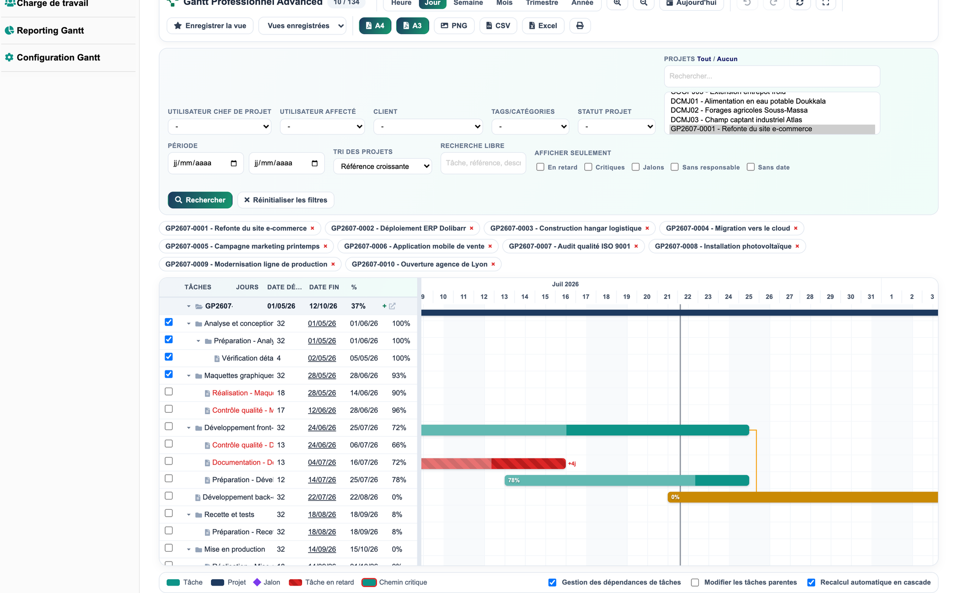This screenshot has width=959, height=593.
Task: Collapse the GP2607 project row
Action: pyautogui.click(x=189, y=306)
